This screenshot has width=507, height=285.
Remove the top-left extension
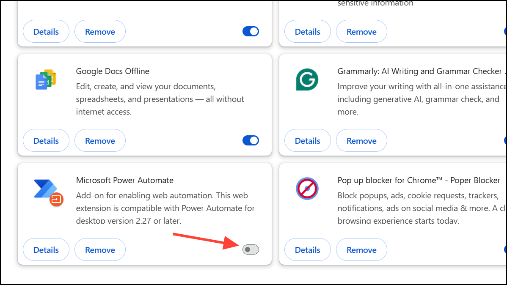point(100,31)
